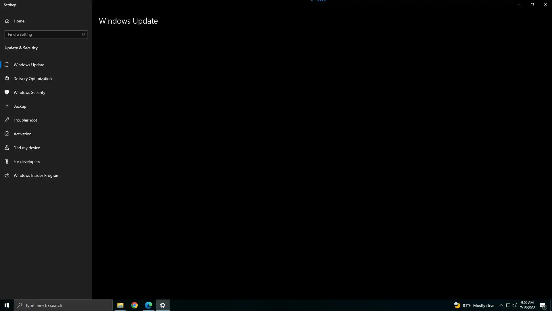Click the taskbar search box
This screenshot has width=552, height=311.
(63, 305)
